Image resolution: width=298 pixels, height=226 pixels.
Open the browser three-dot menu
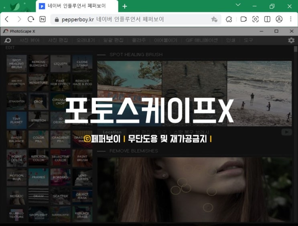[291, 19]
